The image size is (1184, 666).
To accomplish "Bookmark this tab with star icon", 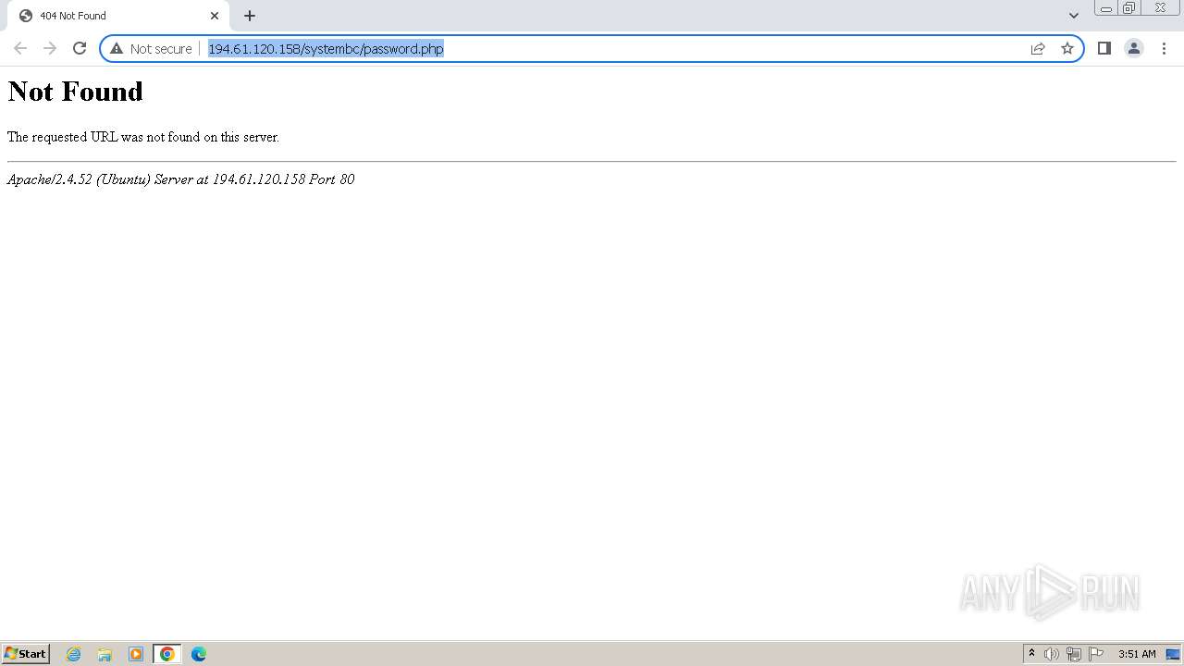I will [1067, 48].
